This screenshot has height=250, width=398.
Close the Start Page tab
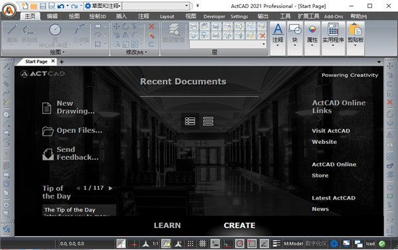tap(53, 61)
